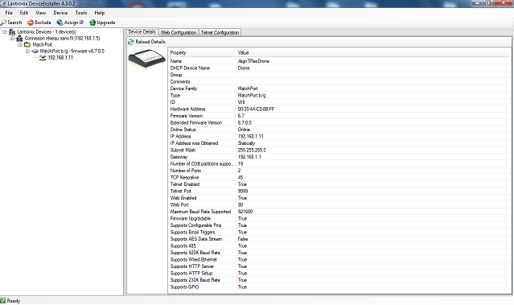
Task: Click the Reload Details refresh icon
Action: [131, 42]
